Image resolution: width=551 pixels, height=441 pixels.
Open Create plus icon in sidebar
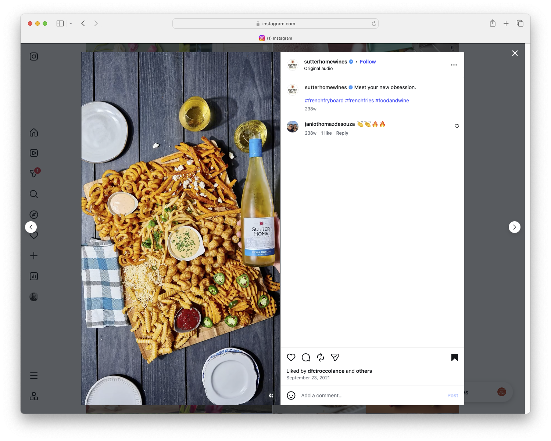point(34,256)
